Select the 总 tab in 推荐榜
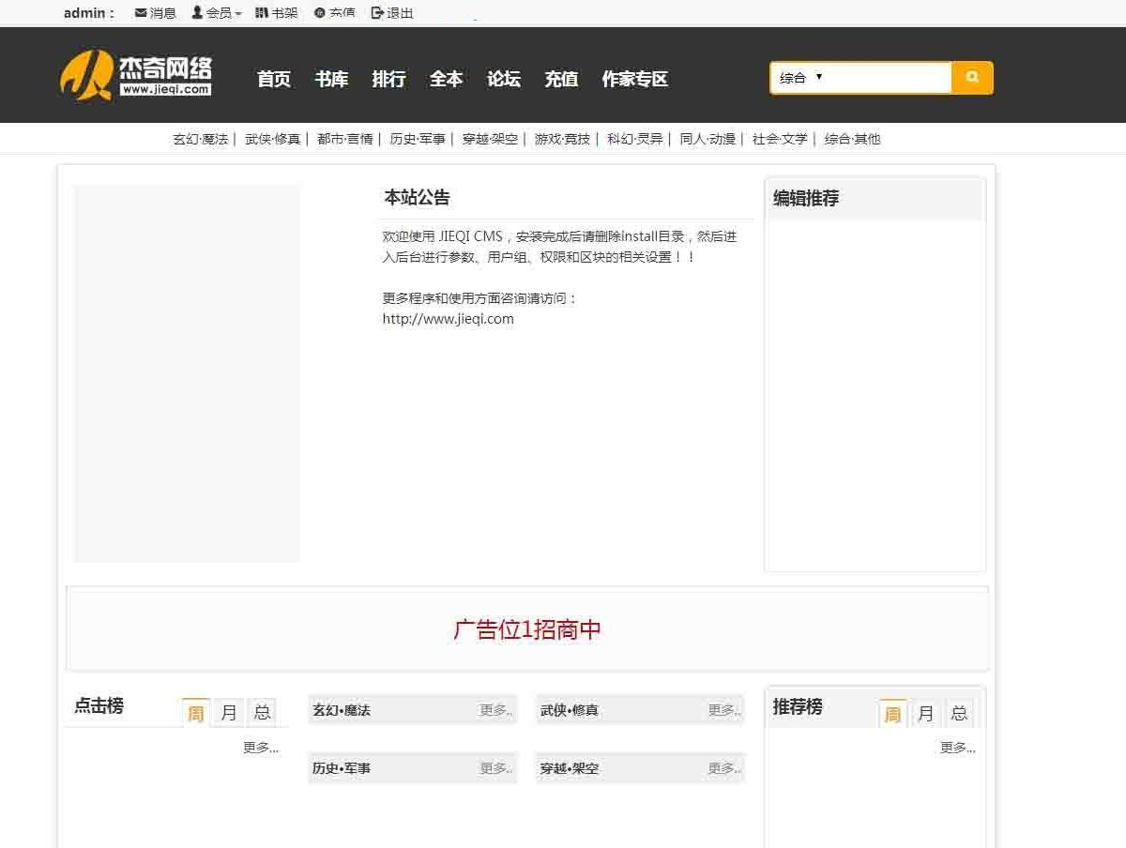The image size is (1126, 848). pyautogui.click(x=959, y=713)
